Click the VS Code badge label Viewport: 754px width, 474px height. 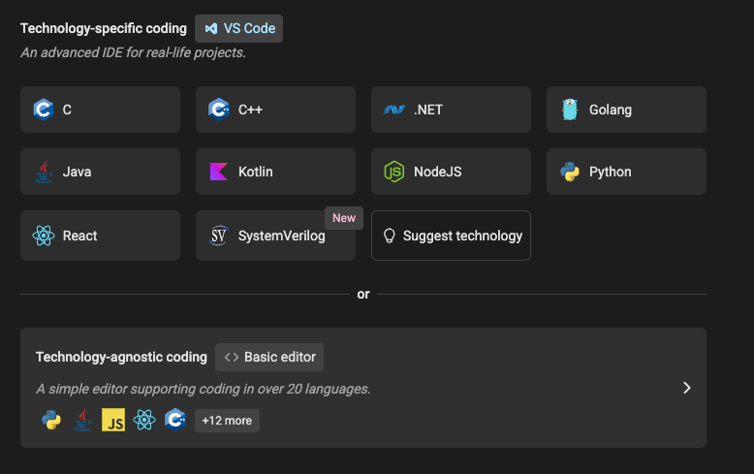[238, 28]
